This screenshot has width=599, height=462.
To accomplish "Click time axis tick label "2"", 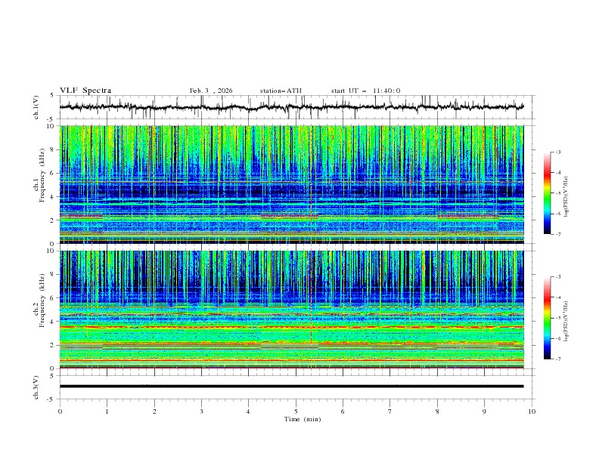I will point(154,411).
